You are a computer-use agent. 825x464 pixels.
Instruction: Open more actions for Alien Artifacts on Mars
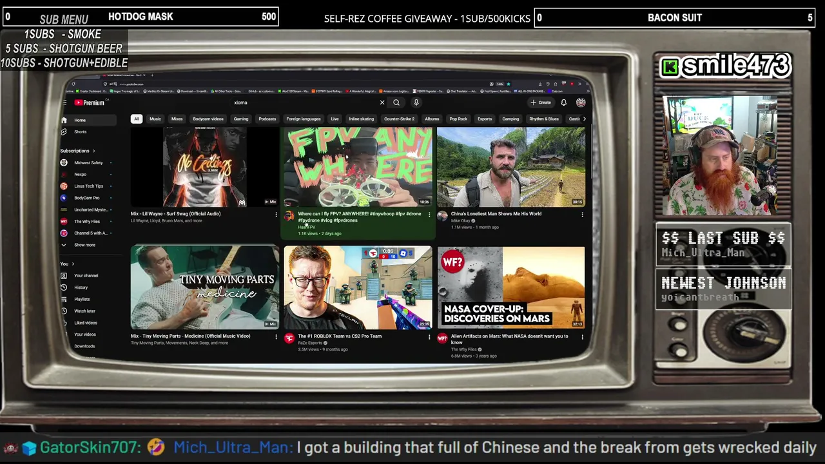582,337
